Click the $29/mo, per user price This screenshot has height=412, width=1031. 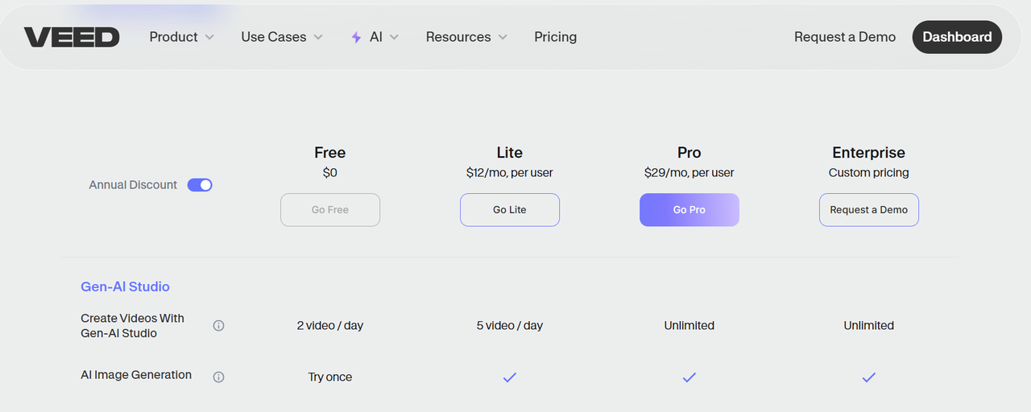(689, 172)
